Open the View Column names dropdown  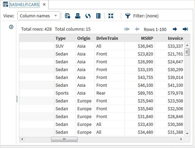[39, 16]
